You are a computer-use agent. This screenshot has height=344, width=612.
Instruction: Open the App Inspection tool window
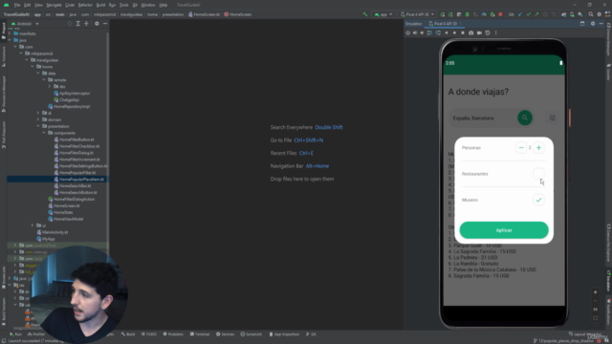click(x=284, y=334)
